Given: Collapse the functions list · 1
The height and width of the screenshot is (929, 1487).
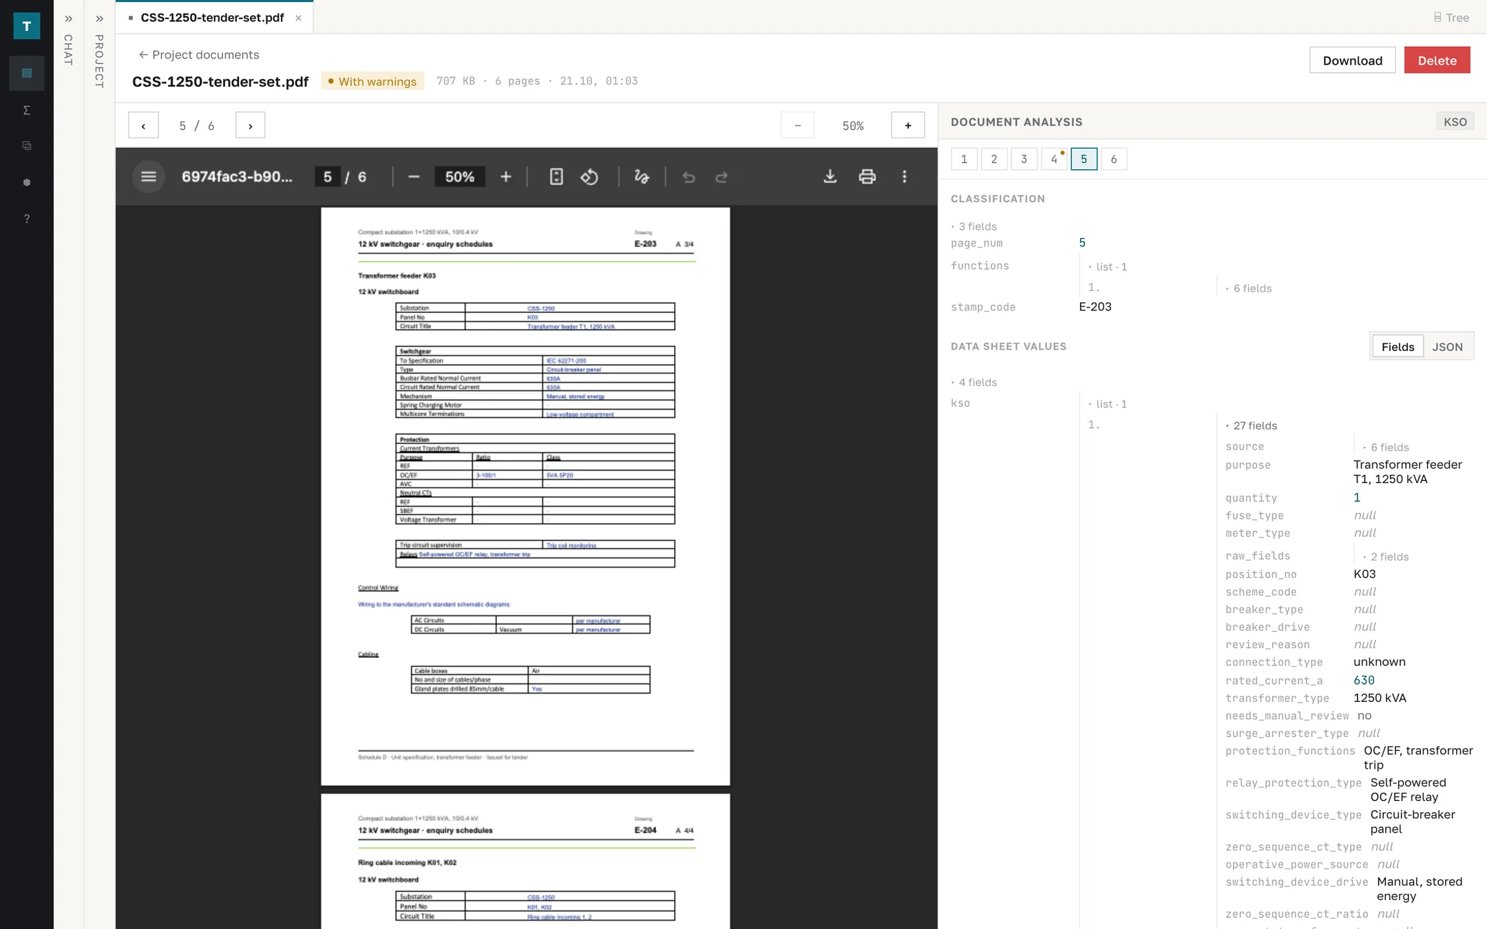Looking at the screenshot, I should coord(1108,267).
